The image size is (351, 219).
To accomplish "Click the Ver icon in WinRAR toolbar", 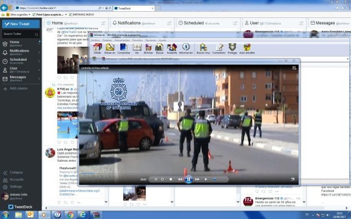I will pos(137,49).
